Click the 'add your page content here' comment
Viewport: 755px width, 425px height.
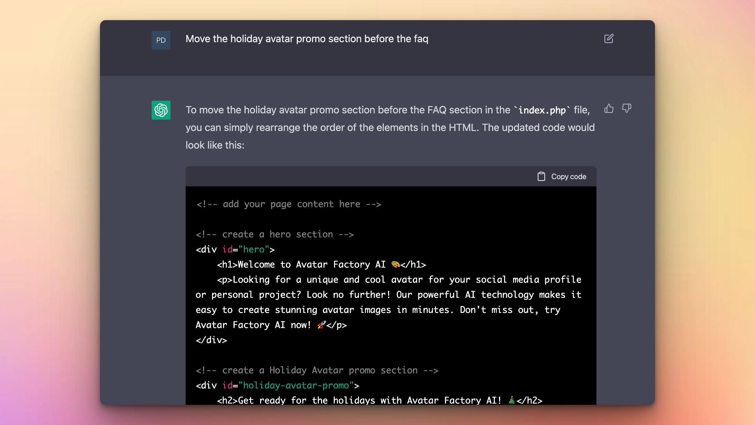[288, 204]
